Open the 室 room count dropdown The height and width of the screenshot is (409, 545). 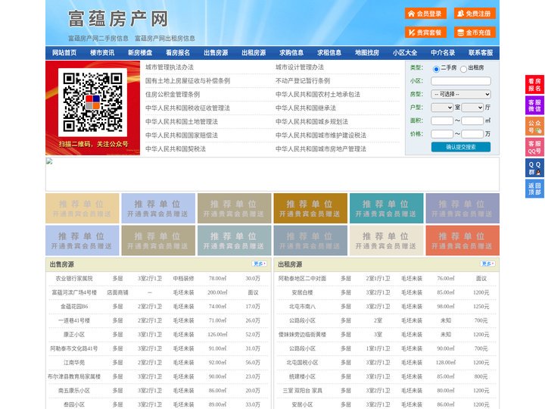[x=442, y=108]
